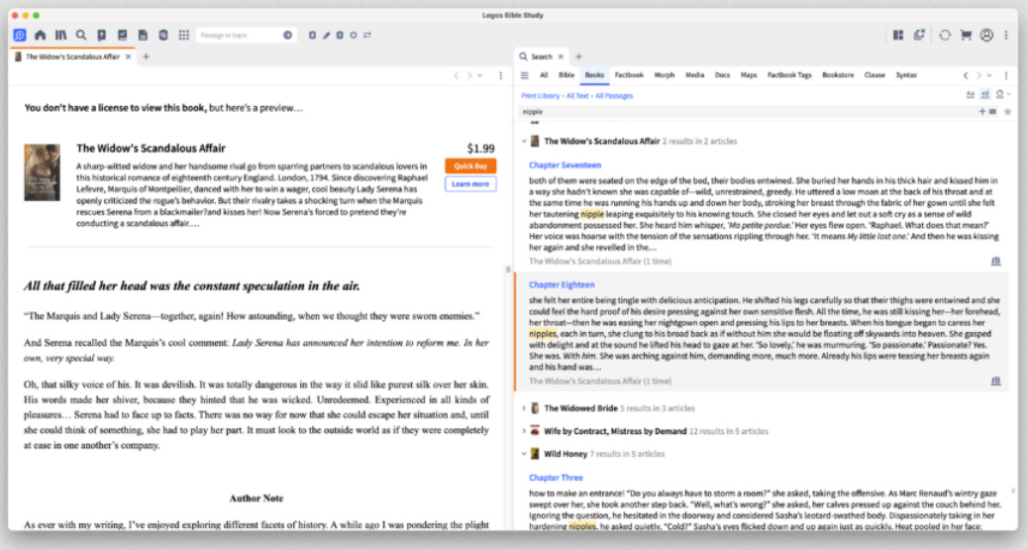Viewport: 1028px width, 550px height.
Task: Open the book panel kebab menu
Action: (x=501, y=75)
